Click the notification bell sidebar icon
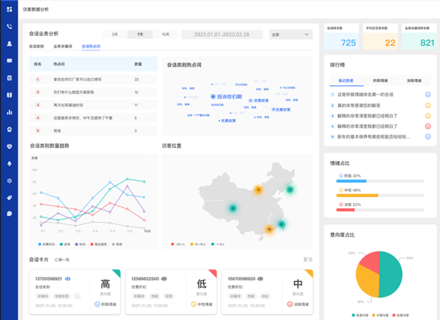 [10, 163]
